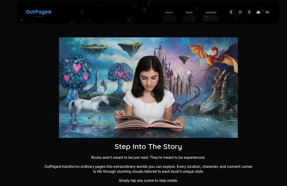Open the LinkedIn social link
287x186 pixels.
pos(267,12)
